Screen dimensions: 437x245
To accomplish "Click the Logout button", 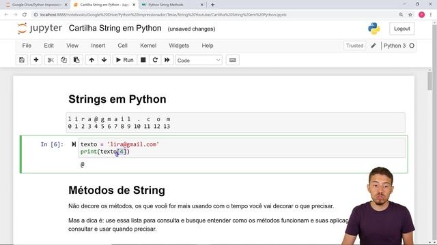I will [402, 29].
